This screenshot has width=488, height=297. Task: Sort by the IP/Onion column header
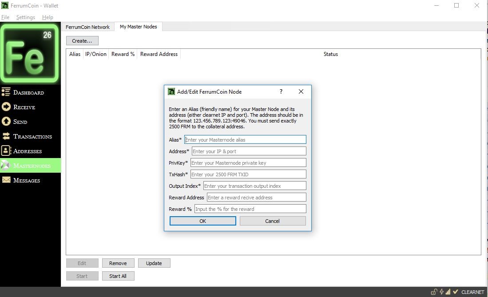(96, 54)
